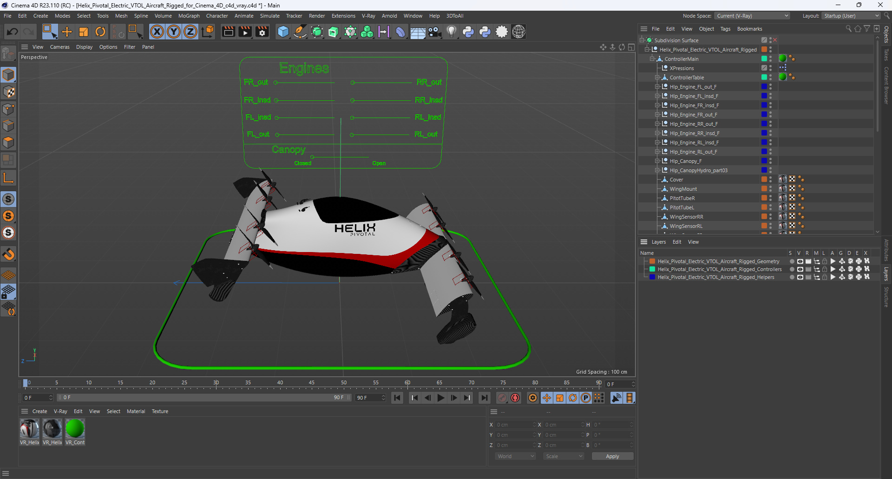
Task: Open Layers panel Edit menu
Action: coord(677,242)
